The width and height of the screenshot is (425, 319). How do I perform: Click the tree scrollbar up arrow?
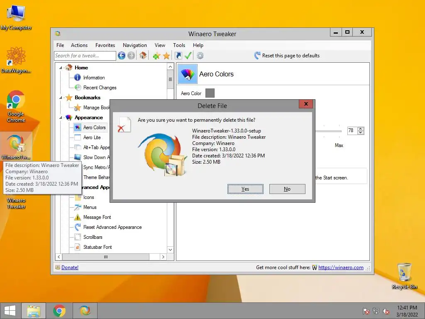(x=170, y=67)
